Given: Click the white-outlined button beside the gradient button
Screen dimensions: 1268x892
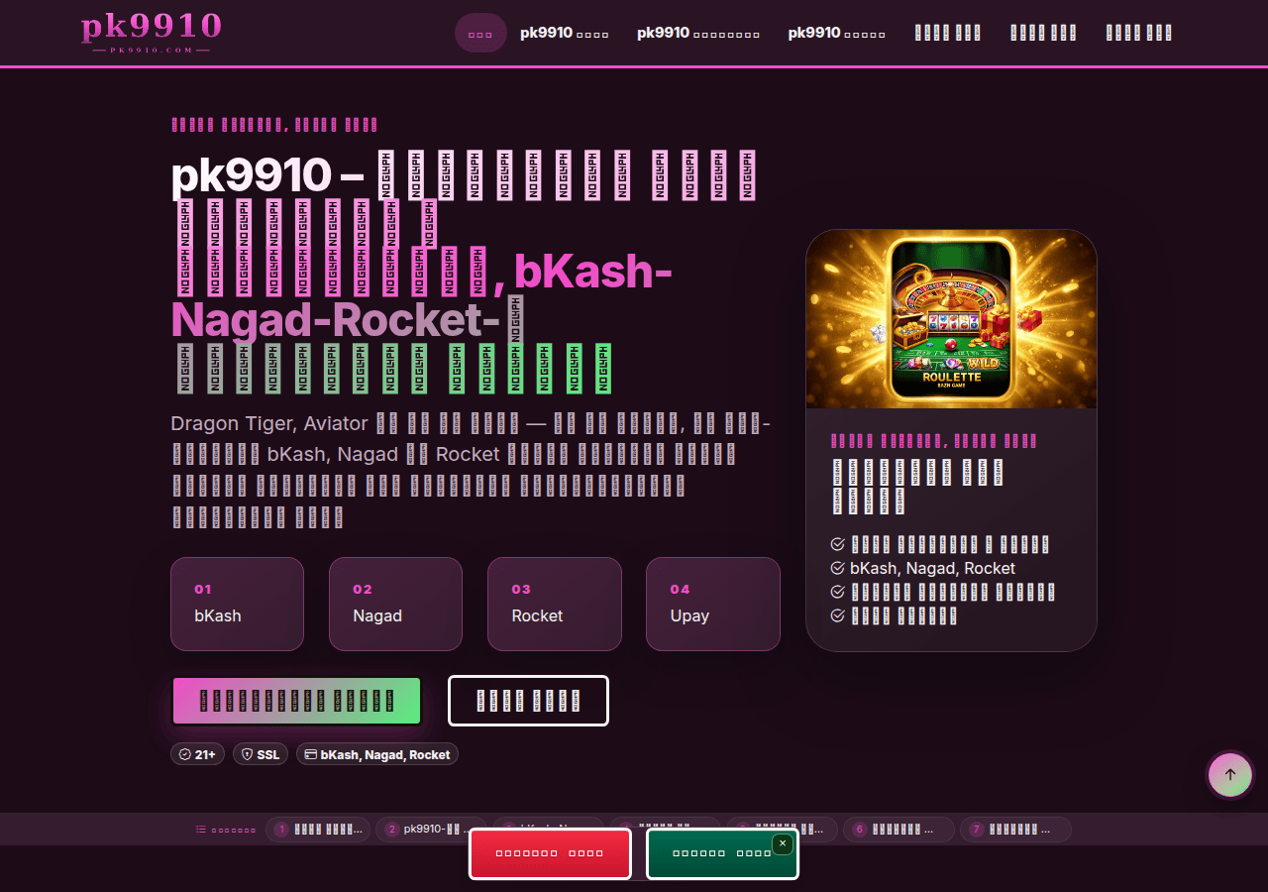Looking at the screenshot, I should 528,701.
